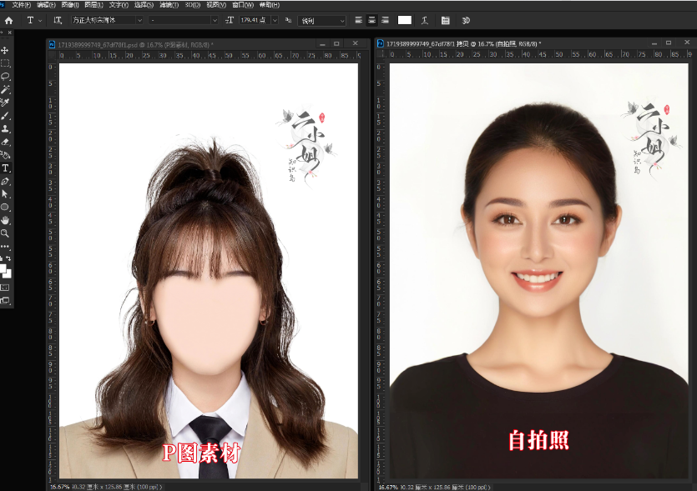Image resolution: width=697 pixels, height=491 pixels.
Task: Select the Zoom magnifier tool
Action: [5, 233]
